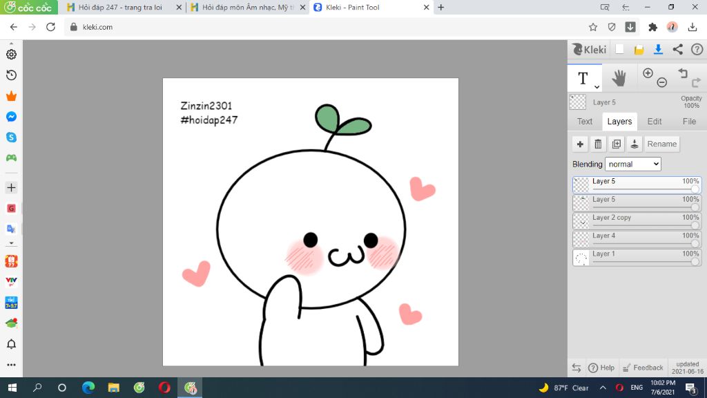Launch Microsoft Edge from taskbar
Screen dimensions: 707x398
pos(88,388)
